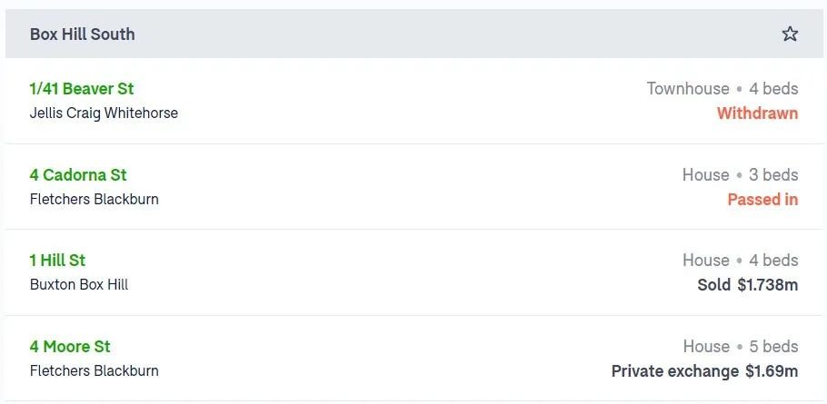View the 1 Hill St property
827x404 pixels.
point(57,261)
